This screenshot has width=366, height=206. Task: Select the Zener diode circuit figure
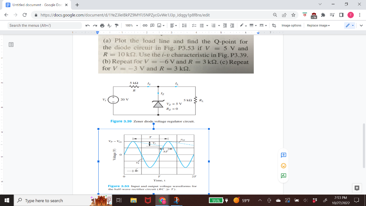point(154,101)
